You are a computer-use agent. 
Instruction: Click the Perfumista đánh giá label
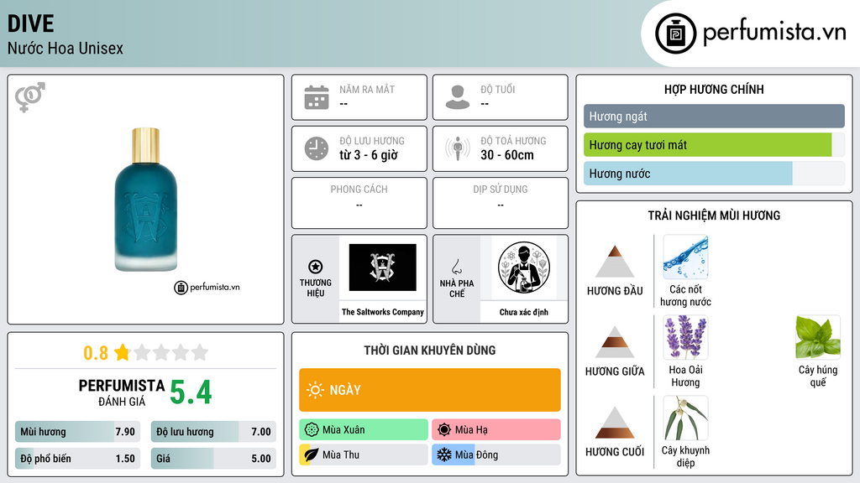pyautogui.click(x=122, y=392)
